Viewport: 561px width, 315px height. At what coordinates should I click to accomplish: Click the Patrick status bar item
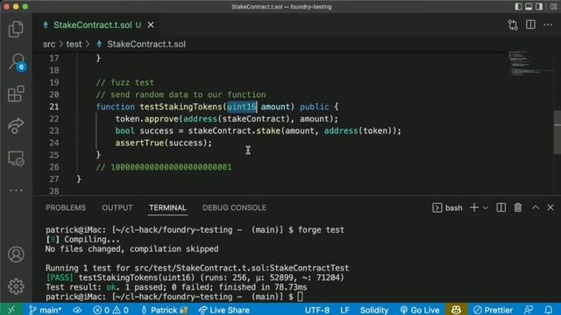[x=165, y=310]
